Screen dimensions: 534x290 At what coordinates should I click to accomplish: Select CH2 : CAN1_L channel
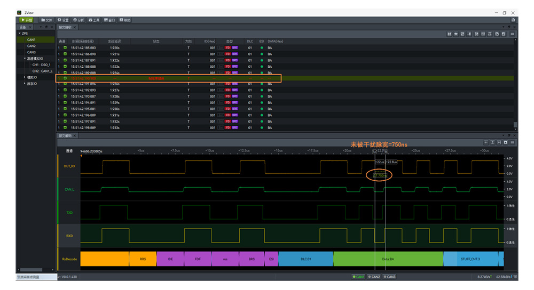(x=42, y=71)
